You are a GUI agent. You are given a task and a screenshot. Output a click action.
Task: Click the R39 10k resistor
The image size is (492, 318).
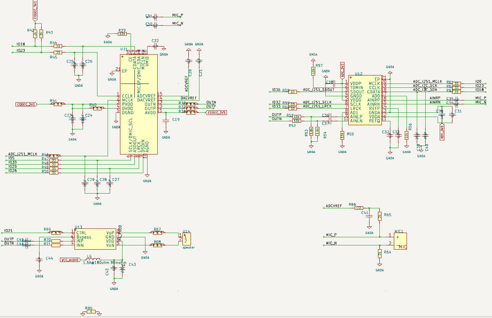pos(122,34)
